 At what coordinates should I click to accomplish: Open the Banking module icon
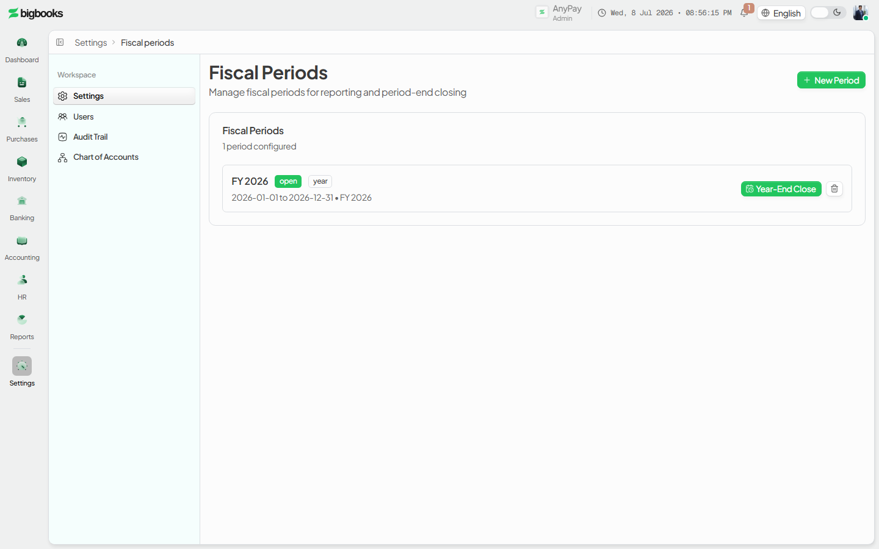click(x=22, y=201)
